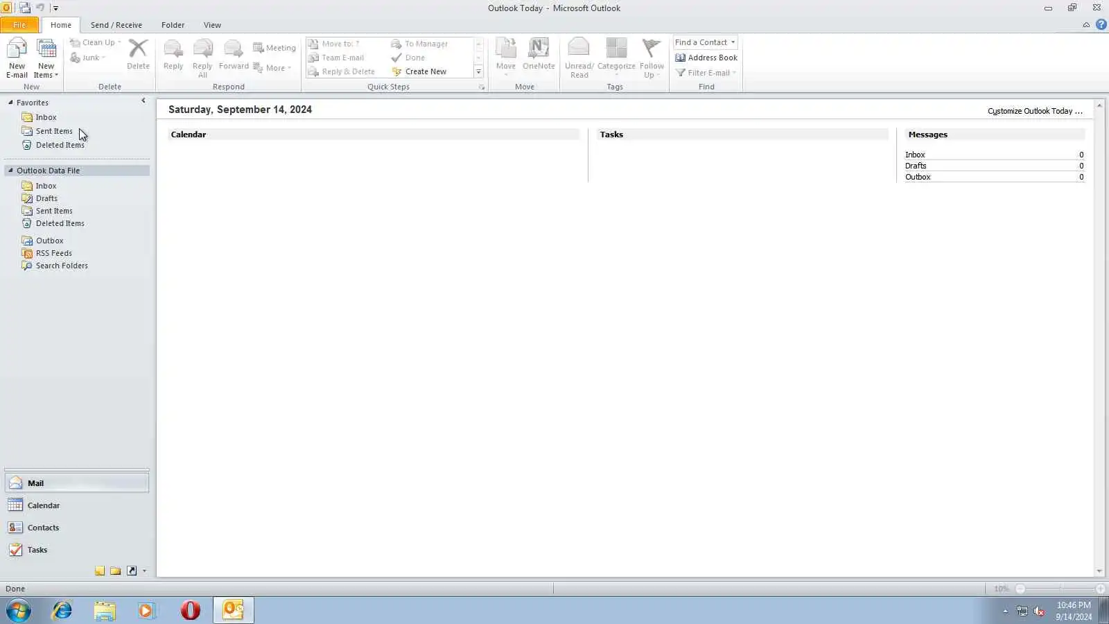1109x624 pixels.
Task: Minimize the ribbon
Action: [1086, 25]
